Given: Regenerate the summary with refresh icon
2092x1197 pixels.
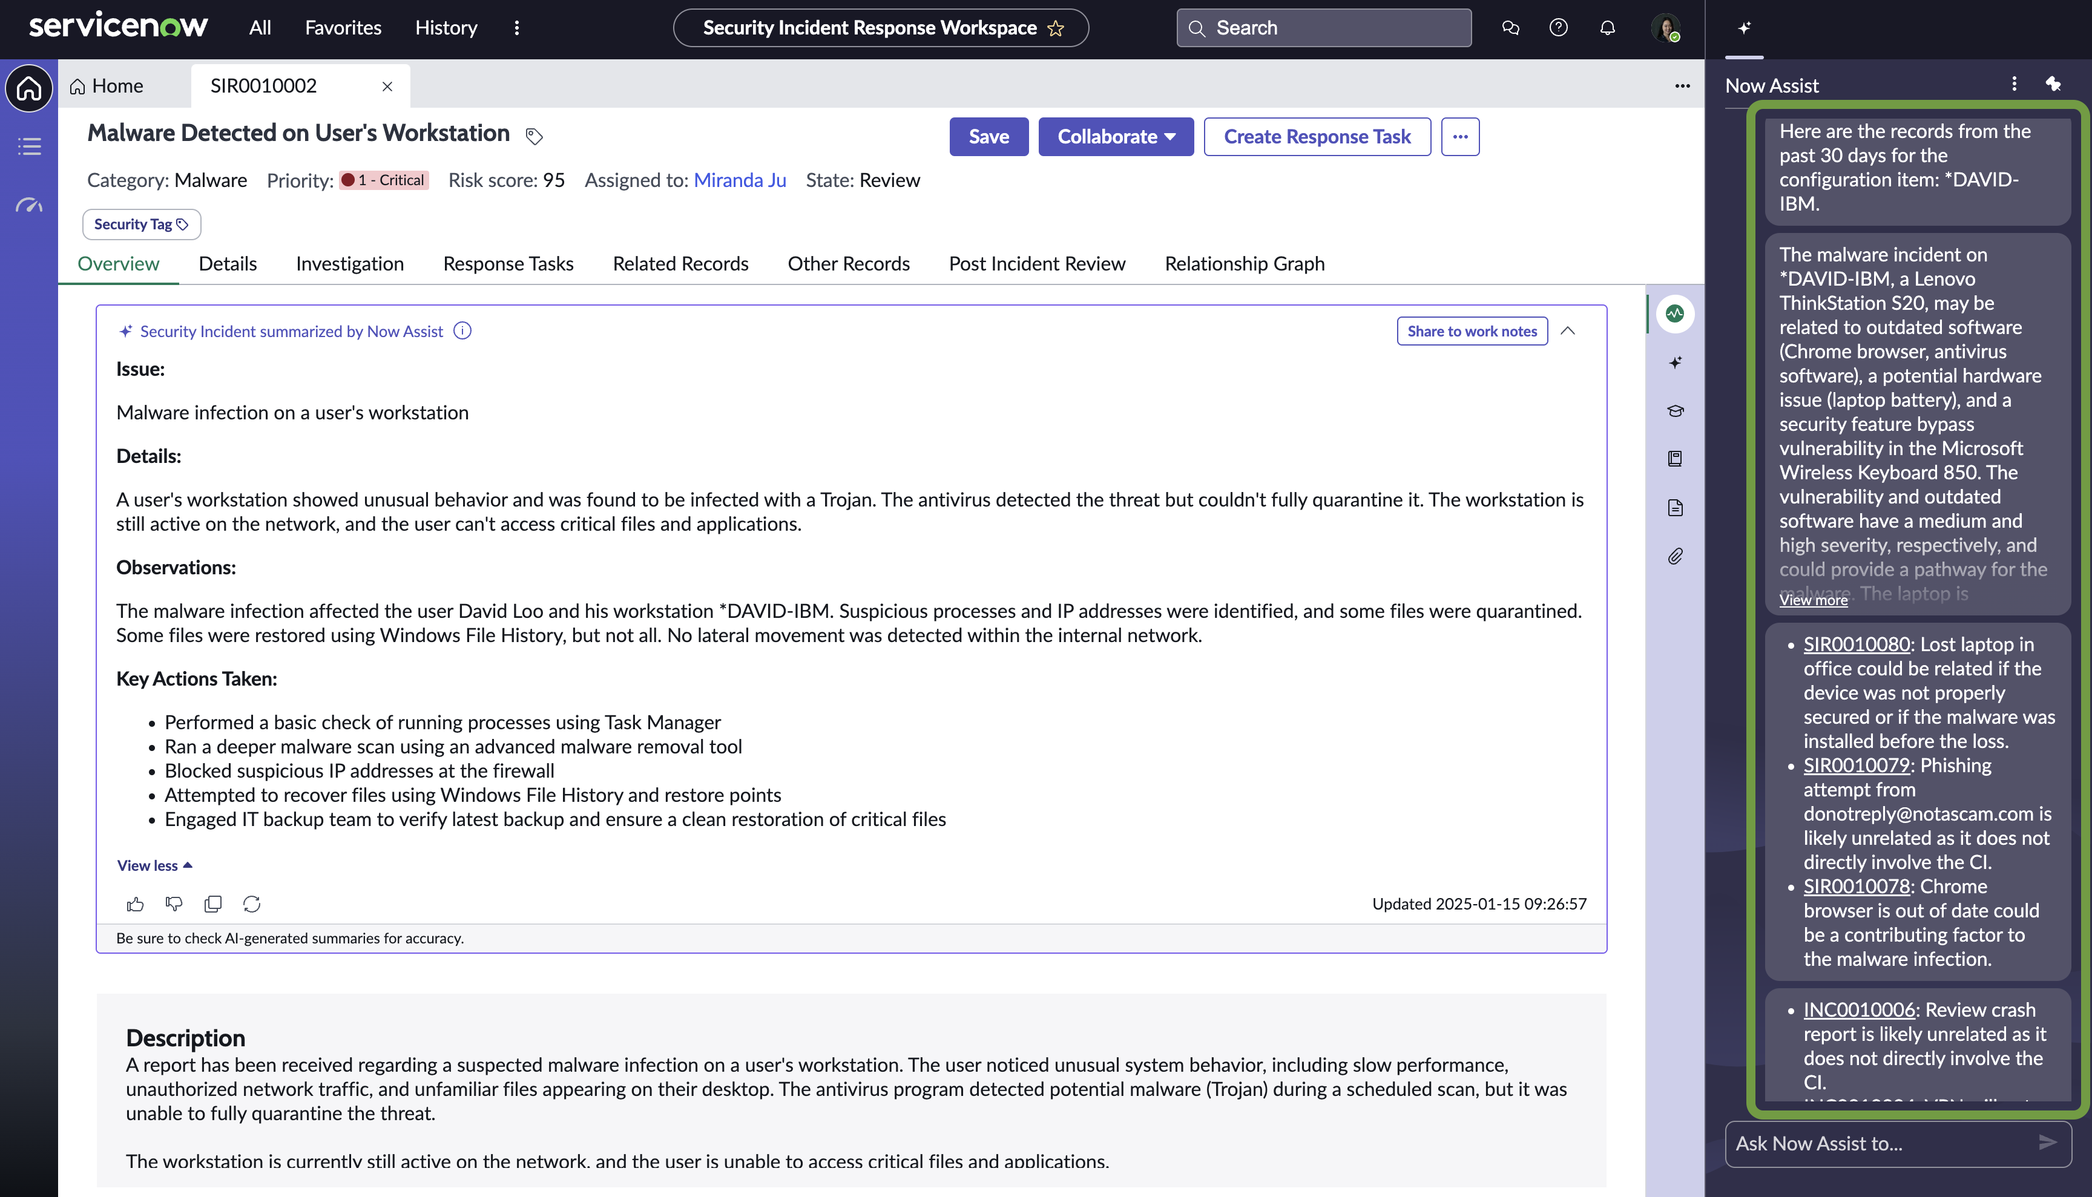Looking at the screenshot, I should 252,904.
